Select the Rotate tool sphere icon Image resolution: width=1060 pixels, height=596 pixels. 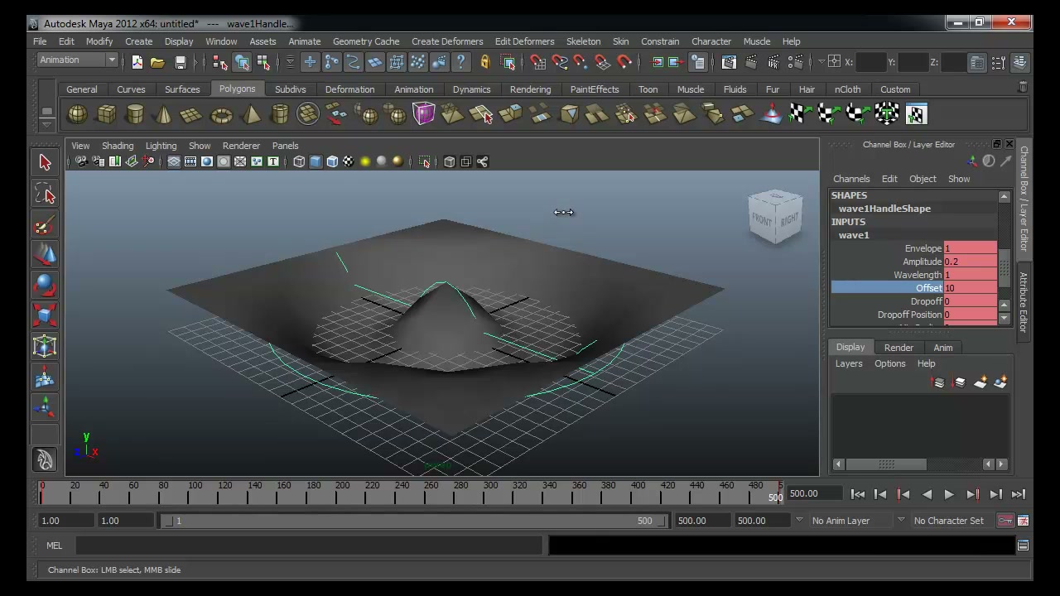coord(45,286)
